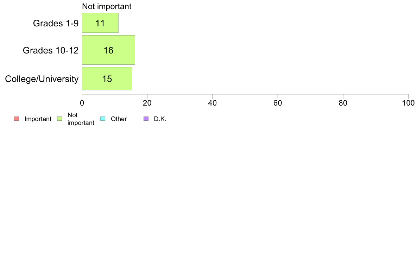
Task: Click the 20 tick on x-axis
Action: pos(147,103)
